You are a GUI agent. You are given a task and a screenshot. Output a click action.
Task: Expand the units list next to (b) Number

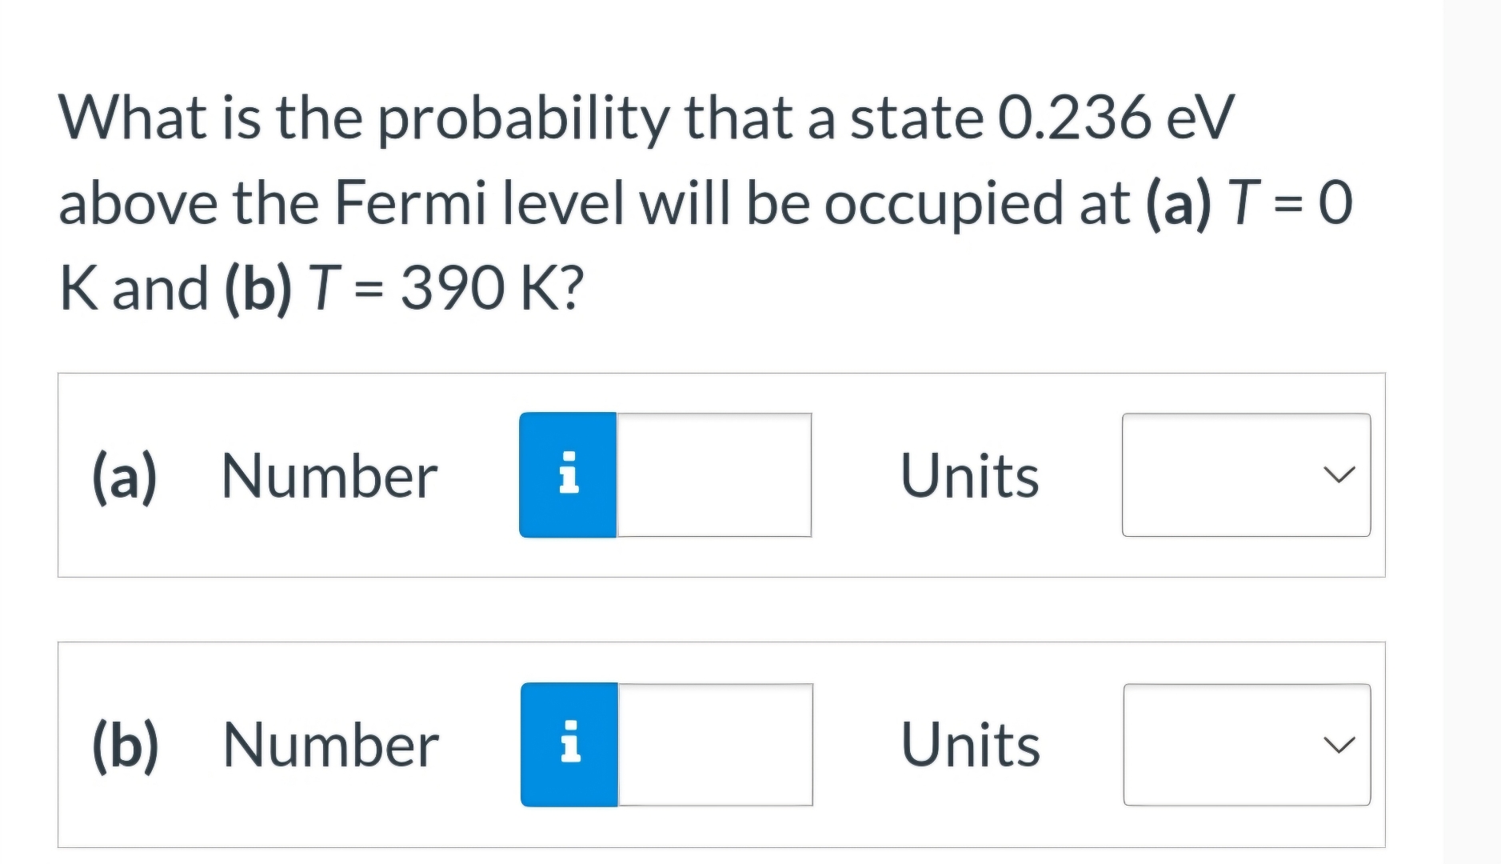[1248, 744]
